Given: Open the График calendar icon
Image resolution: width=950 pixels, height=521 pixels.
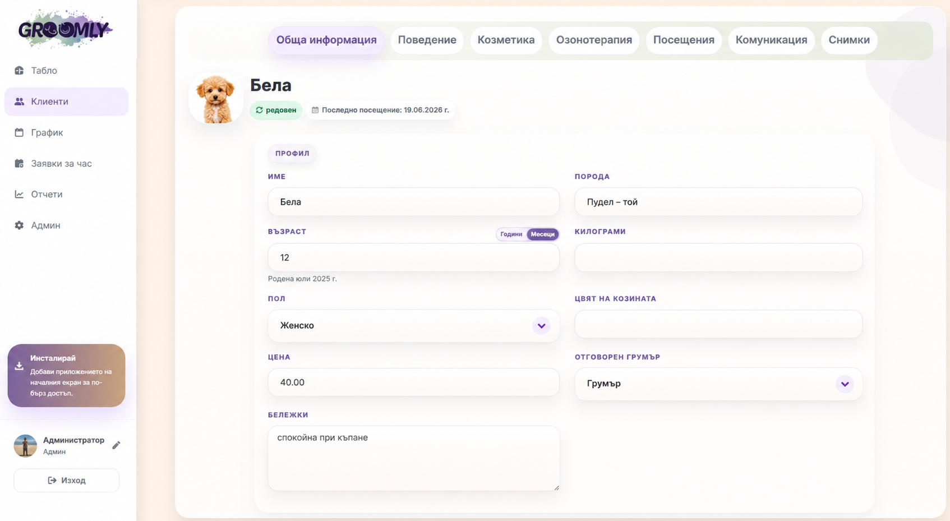Looking at the screenshot, I should point(19,132).
